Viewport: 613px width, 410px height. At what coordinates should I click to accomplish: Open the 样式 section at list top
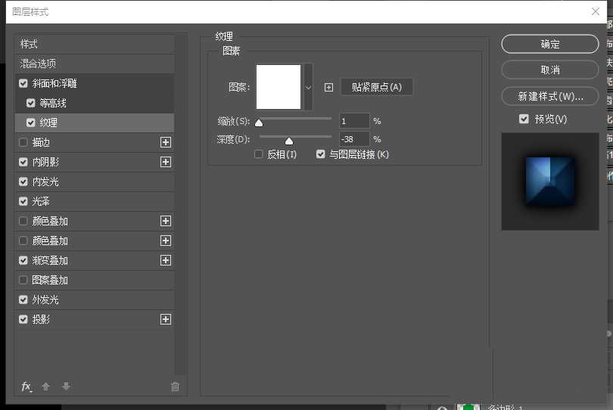click(x=29, y=44)
